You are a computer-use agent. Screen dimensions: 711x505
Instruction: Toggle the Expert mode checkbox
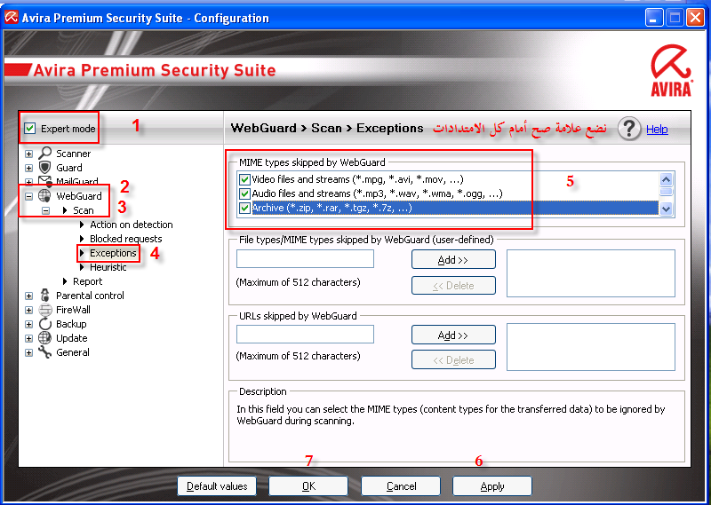pos(30,128)
